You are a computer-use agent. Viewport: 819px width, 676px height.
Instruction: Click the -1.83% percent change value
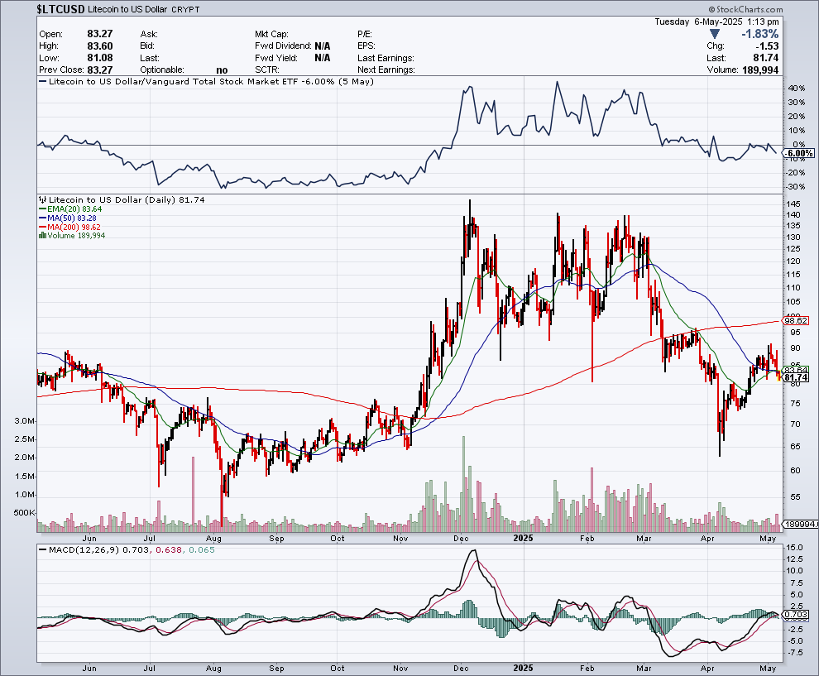pyautogui.click(x=760, y=34)
